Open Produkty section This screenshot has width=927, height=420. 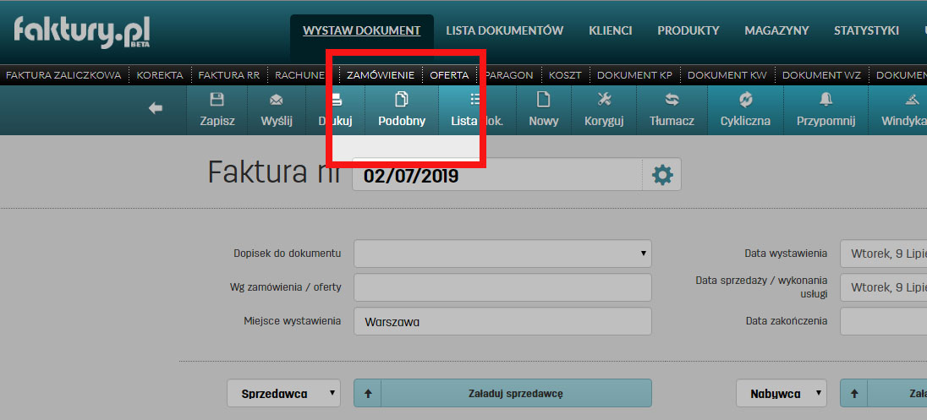coord(688,30)
